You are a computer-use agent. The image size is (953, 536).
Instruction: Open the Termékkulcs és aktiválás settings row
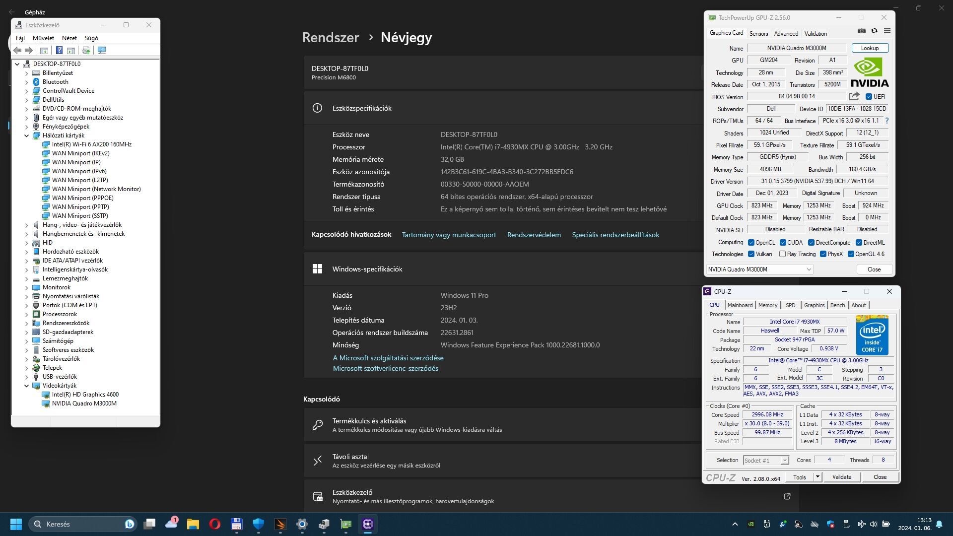coord(551,425)
